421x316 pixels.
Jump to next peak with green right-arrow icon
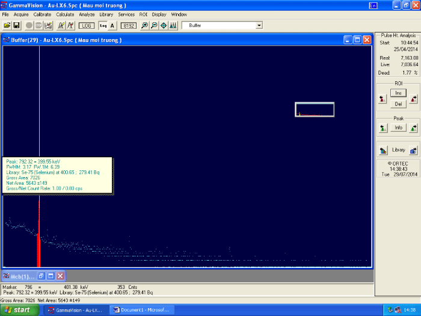click(x=414, y=128)
